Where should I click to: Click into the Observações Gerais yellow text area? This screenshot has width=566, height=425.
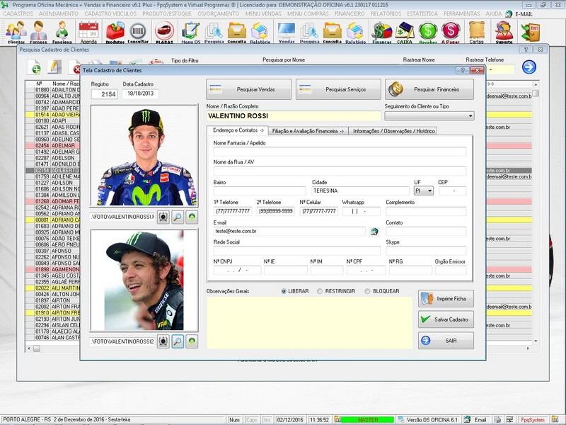tap(308, 322)
